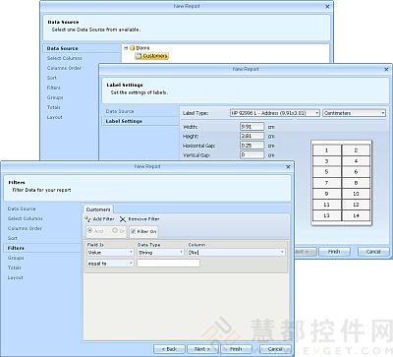Select the Sort step in back window
Image resolution: width=393 pixels, height=357 pixels.
[52, 78]
